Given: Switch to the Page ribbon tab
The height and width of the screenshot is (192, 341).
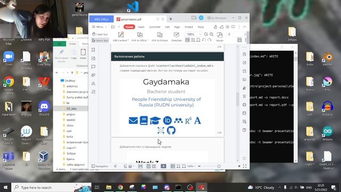Looking at the screenshot, I should tap(177, 27).
